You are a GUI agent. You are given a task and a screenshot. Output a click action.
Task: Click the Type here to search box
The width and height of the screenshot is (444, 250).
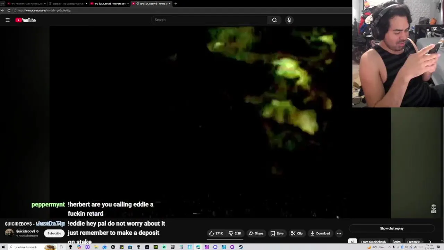tap(33, 247)
